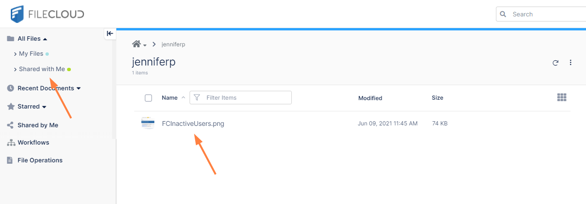Expand the Recent Documents dropdown
The width and height of the screenshot is (586, 204).
[79, 88]
